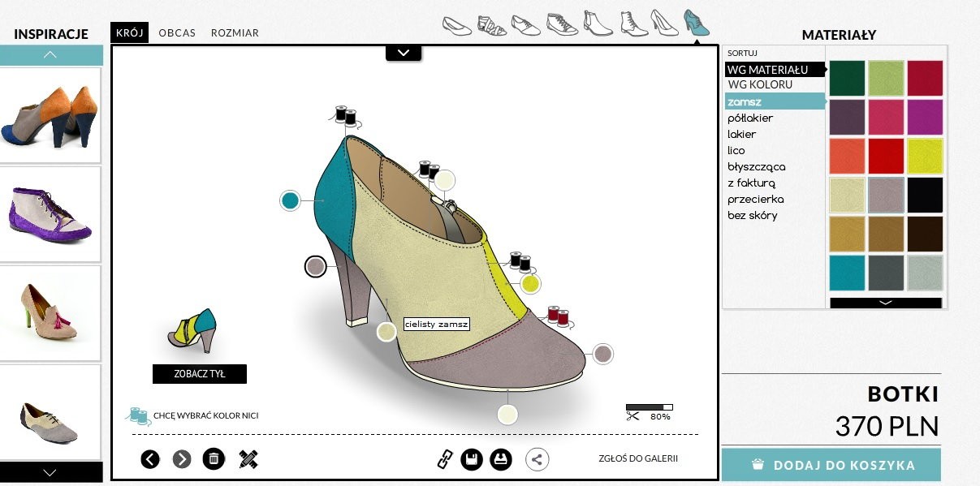Open beige tassel pump inspiration thumbnail

(x=50, y=312)
